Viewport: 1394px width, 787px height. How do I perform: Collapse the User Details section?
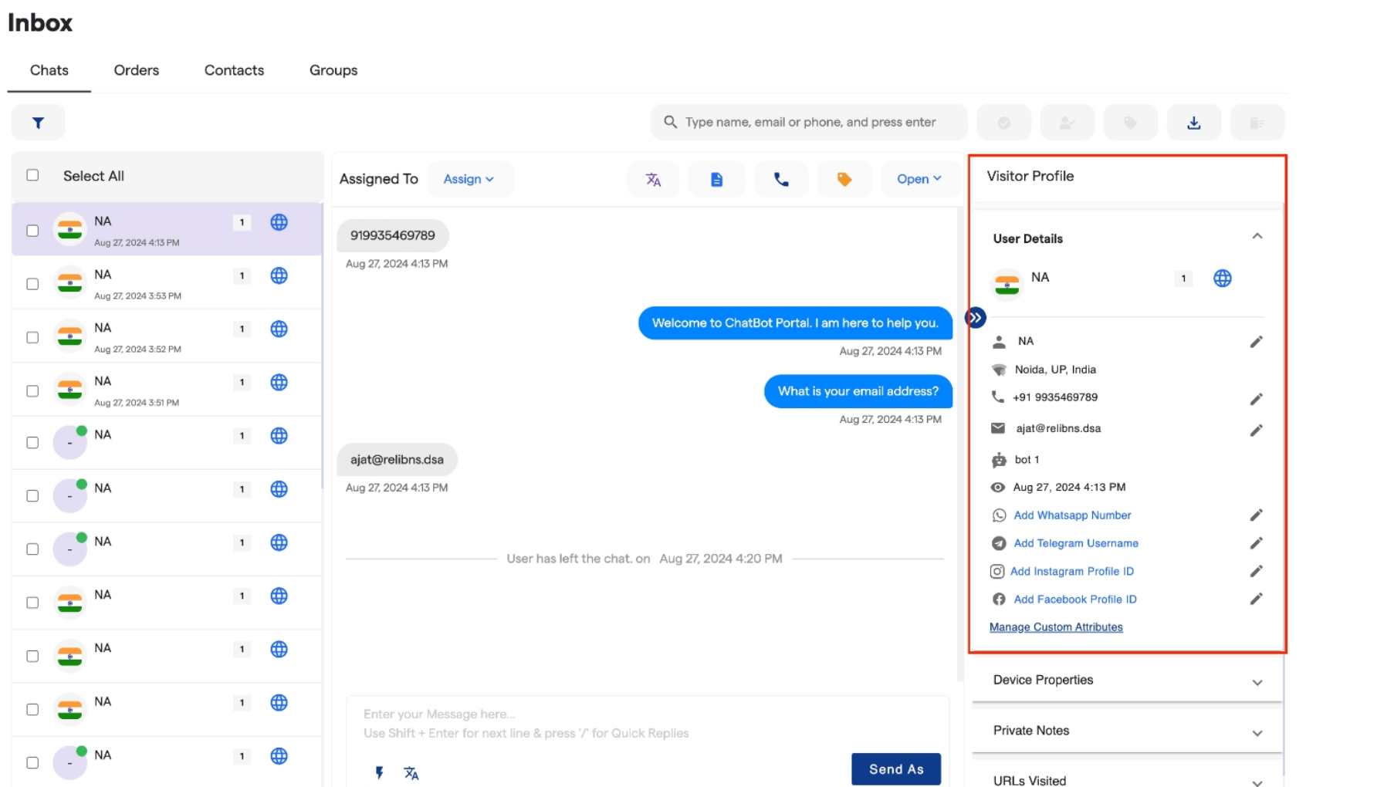tap(1257, 236)
